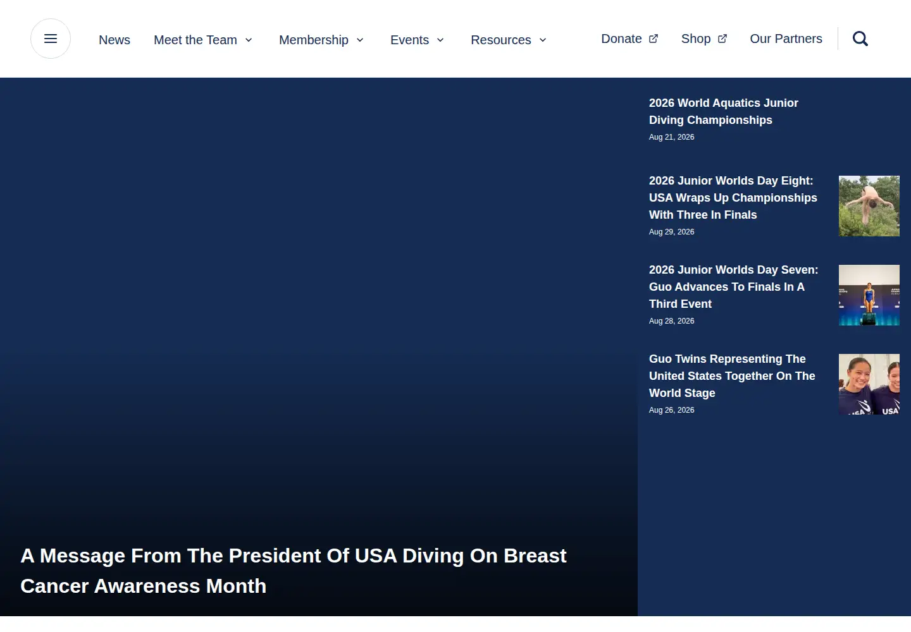Expand the Resources dropdown chevron
911x632 pixels.
click(543, 40)
